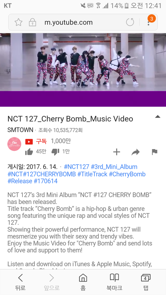Go back with the 뒤로 button

[x=20, y=282]
